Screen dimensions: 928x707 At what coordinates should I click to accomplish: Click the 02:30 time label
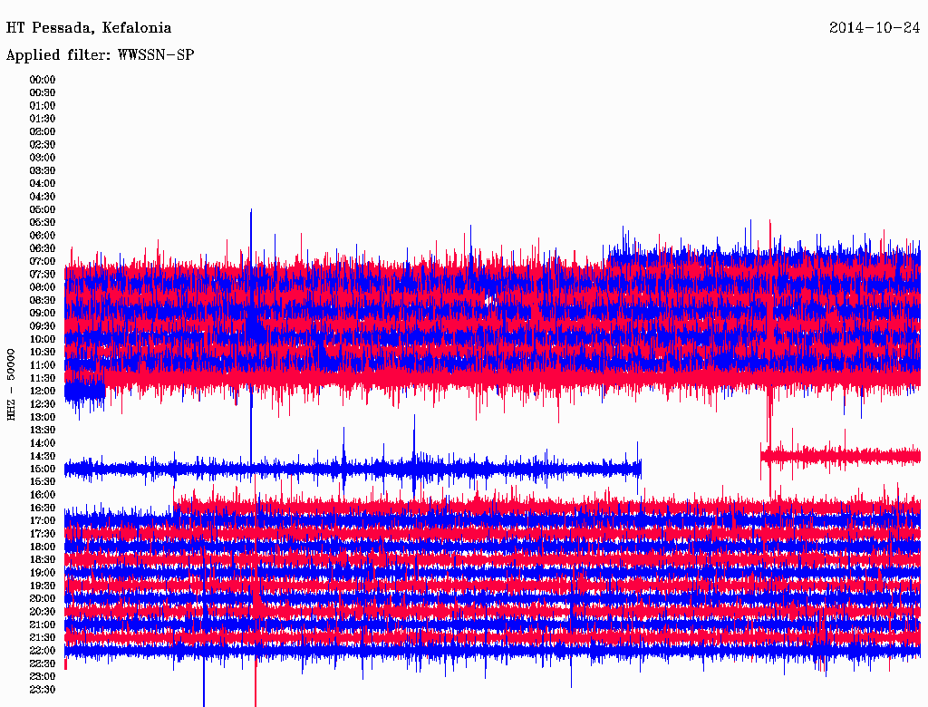(x=43, y=144)
